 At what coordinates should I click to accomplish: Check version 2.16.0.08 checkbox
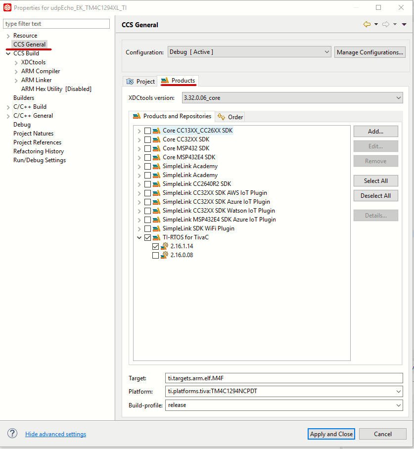coord(156,255)
